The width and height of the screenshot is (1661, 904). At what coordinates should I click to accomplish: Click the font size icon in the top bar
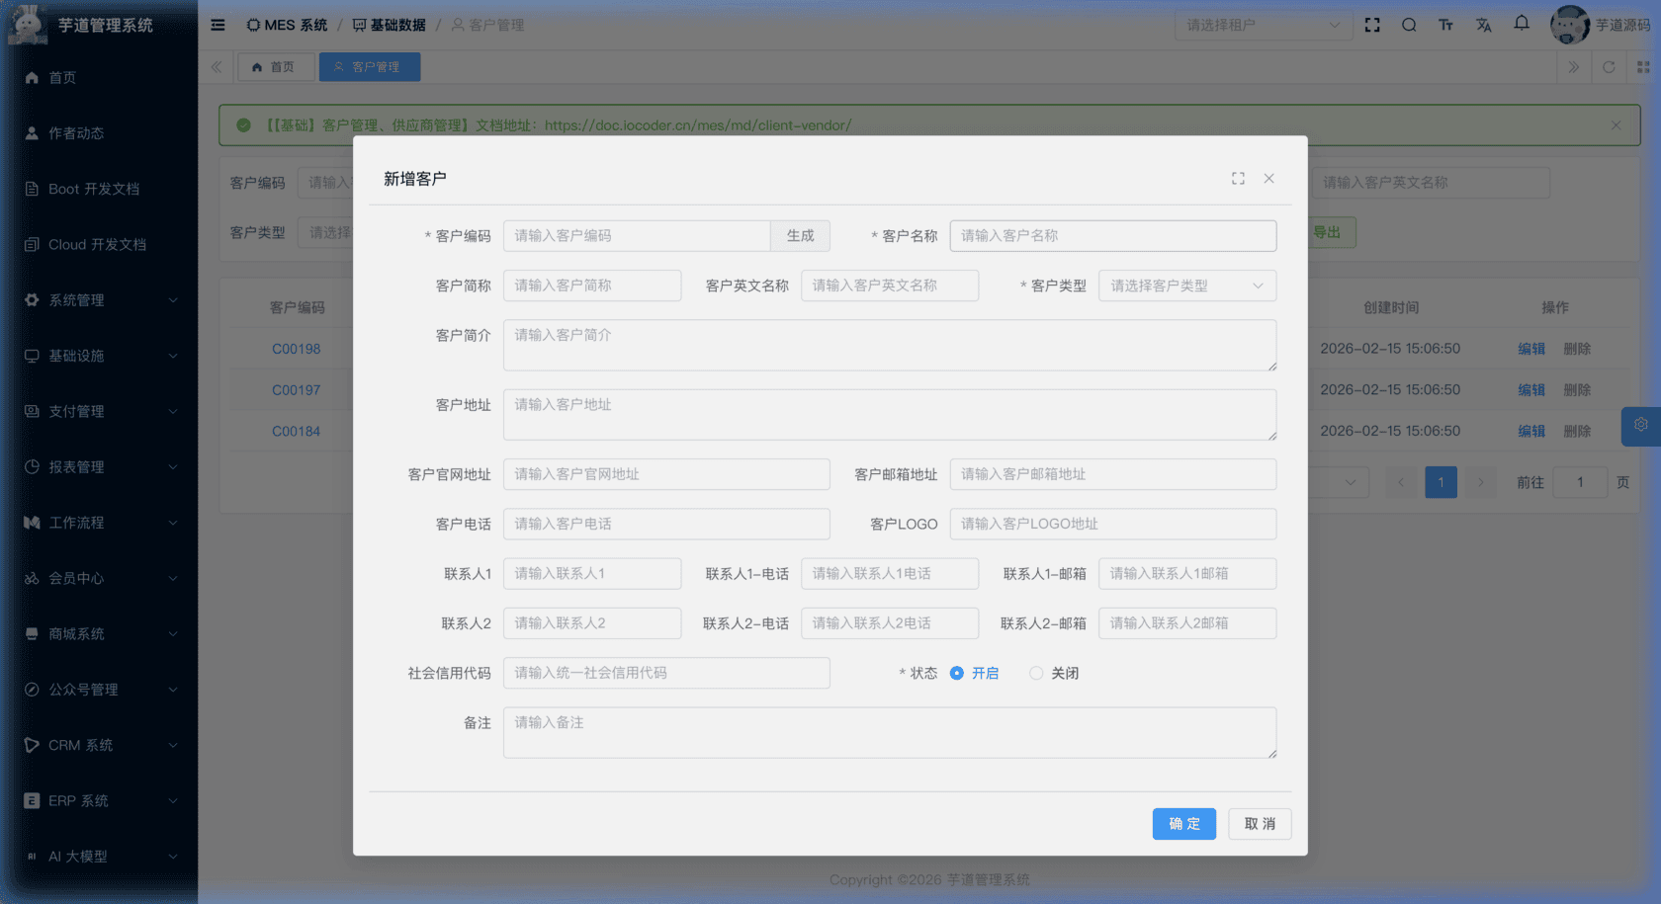click(1445, 25)
